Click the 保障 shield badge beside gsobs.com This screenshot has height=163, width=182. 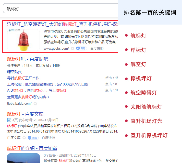point(82,48)
